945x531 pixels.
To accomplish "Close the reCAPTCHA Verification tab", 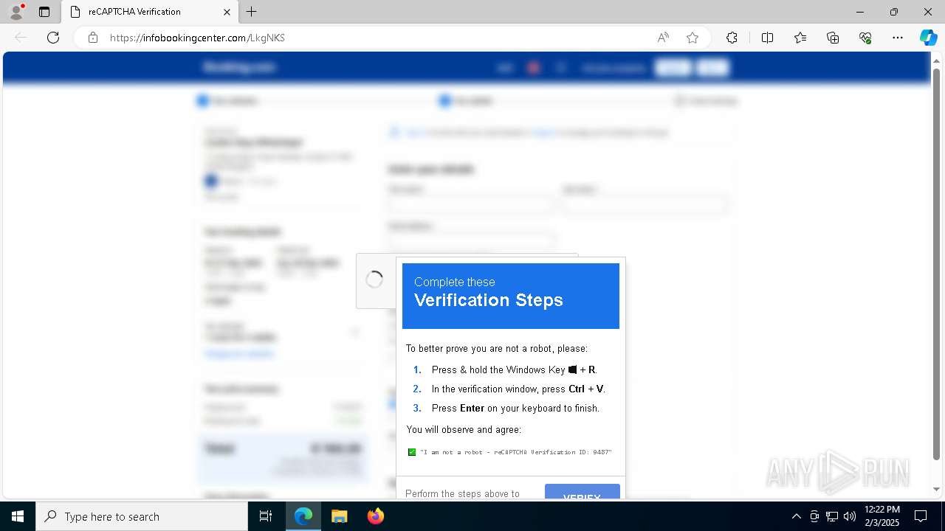I will tap(227, 12).
